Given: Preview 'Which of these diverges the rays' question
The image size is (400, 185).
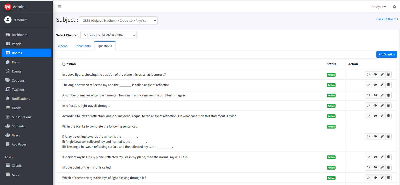Looking at the screenshot, I should [x=375, y=178].
